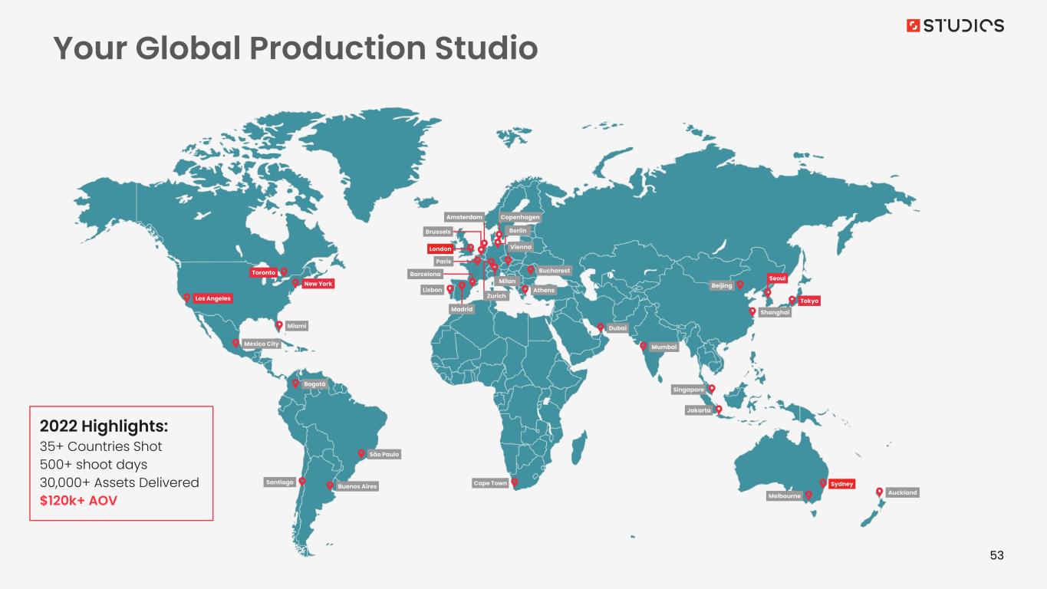Select the Seoul location pin

click(768, 292)
